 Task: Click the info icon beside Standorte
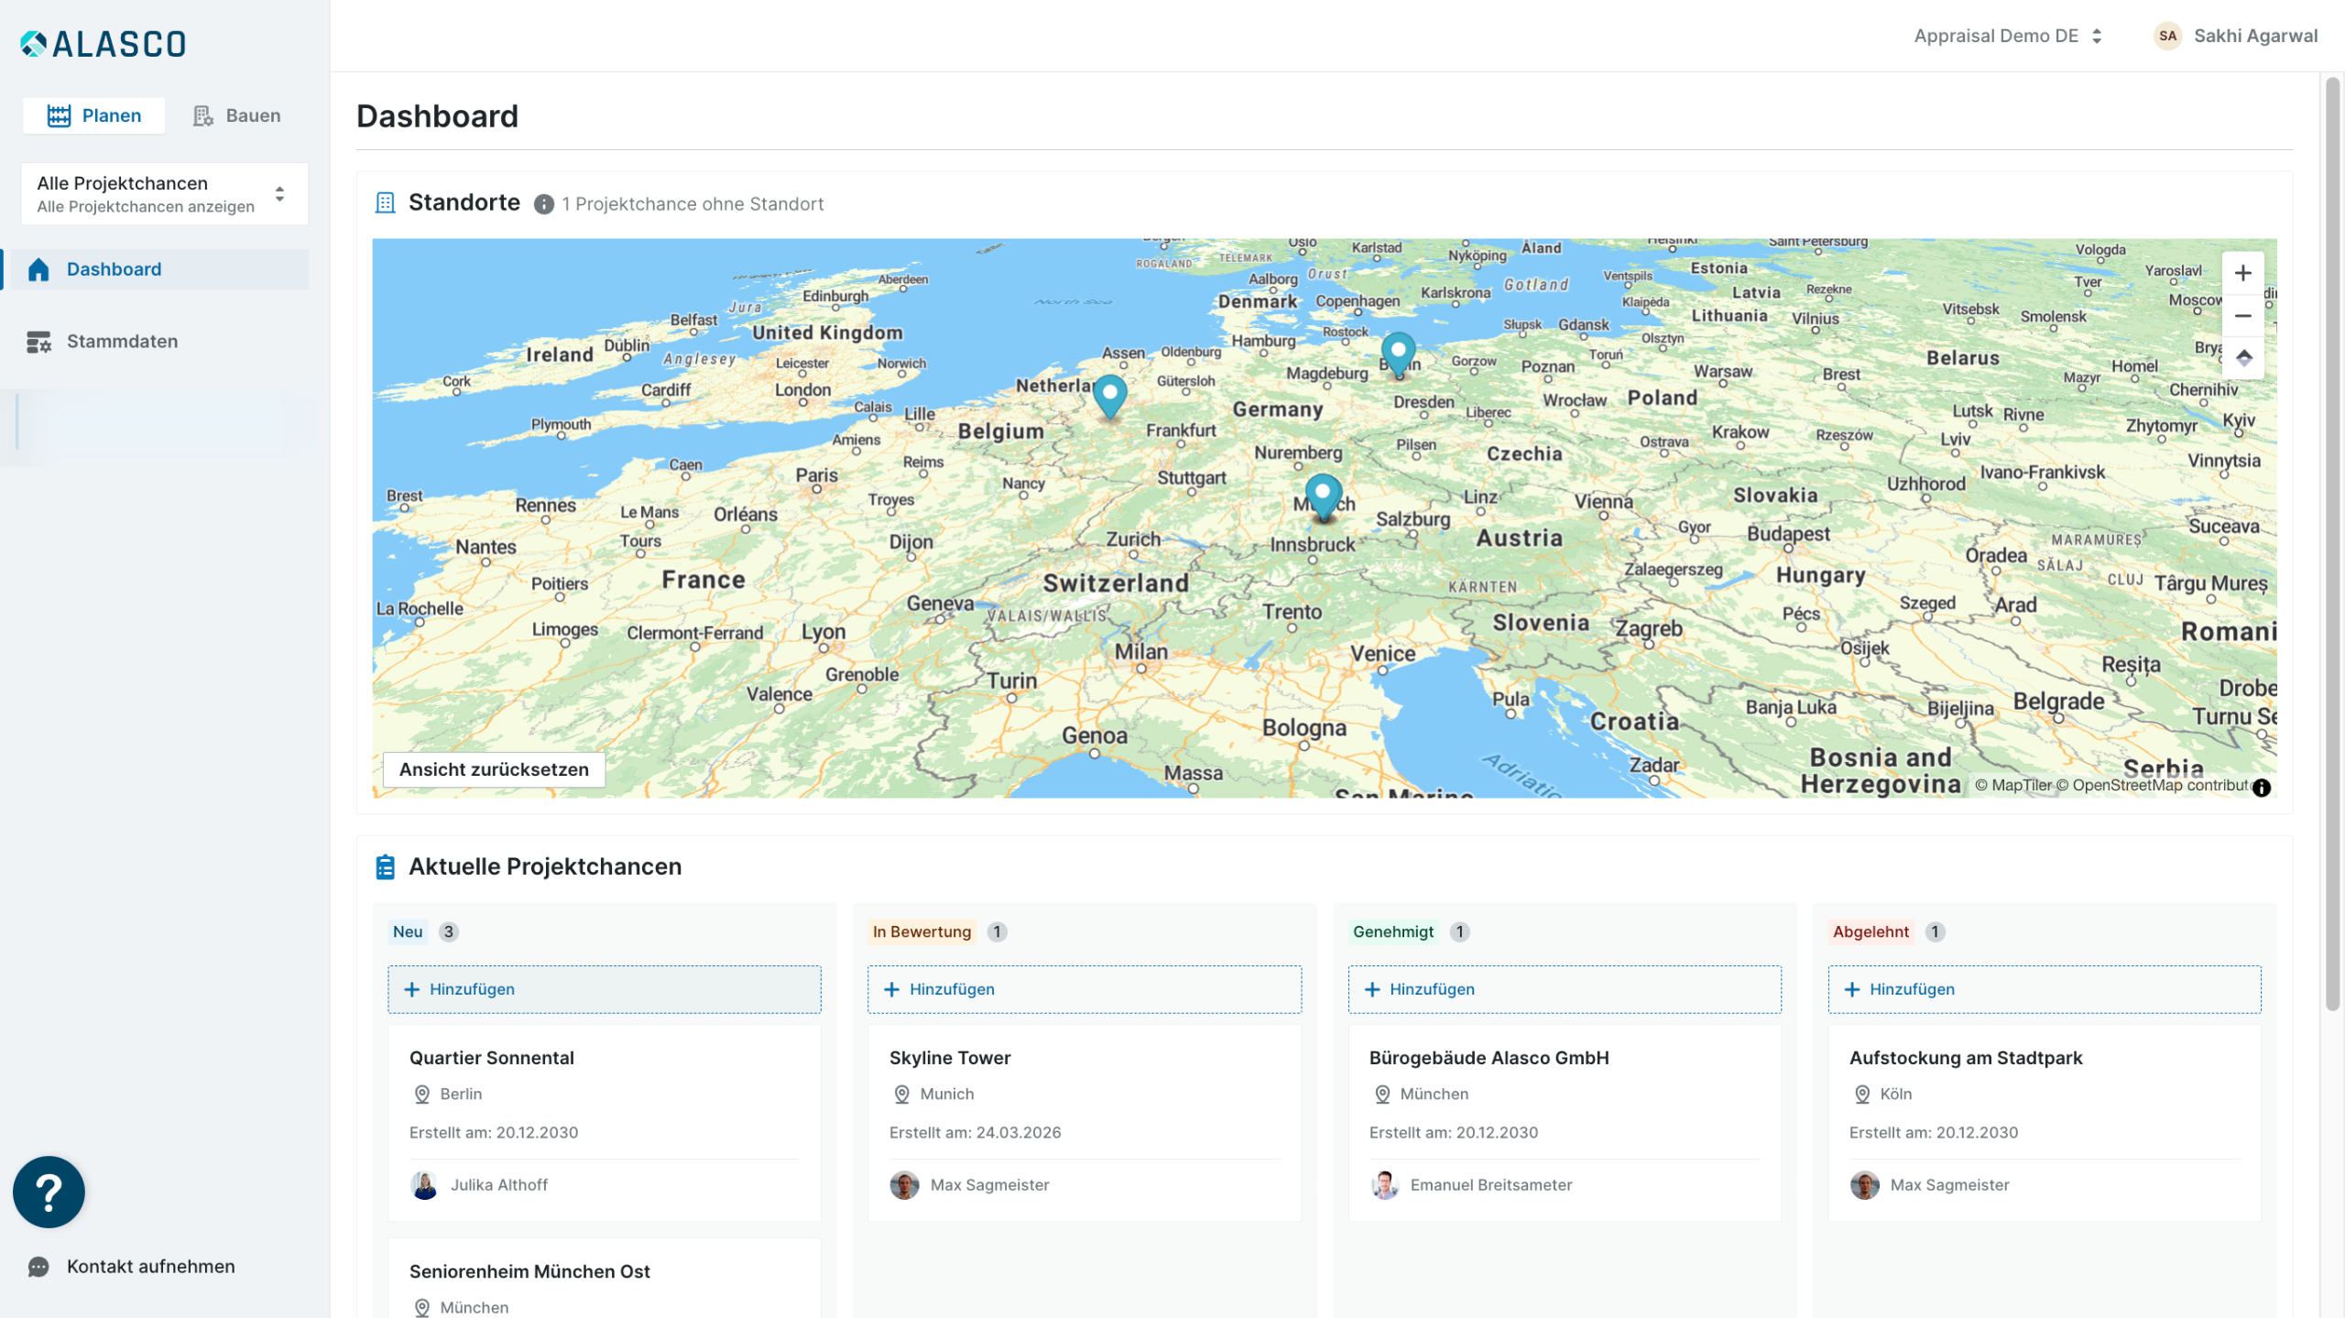coord(543,204)
